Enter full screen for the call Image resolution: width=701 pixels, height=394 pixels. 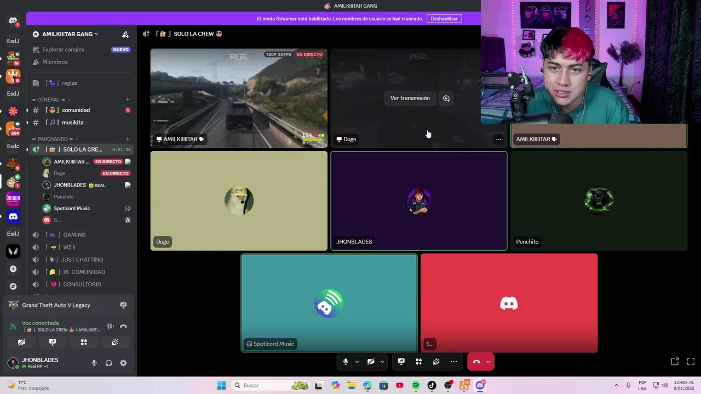[x=691, y=362]
